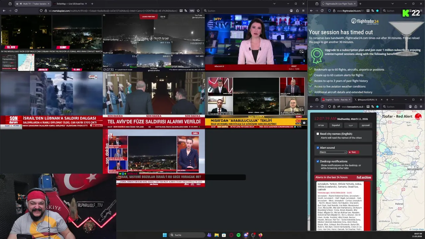Open new tab in Flightradar24 window

(360, 4)
